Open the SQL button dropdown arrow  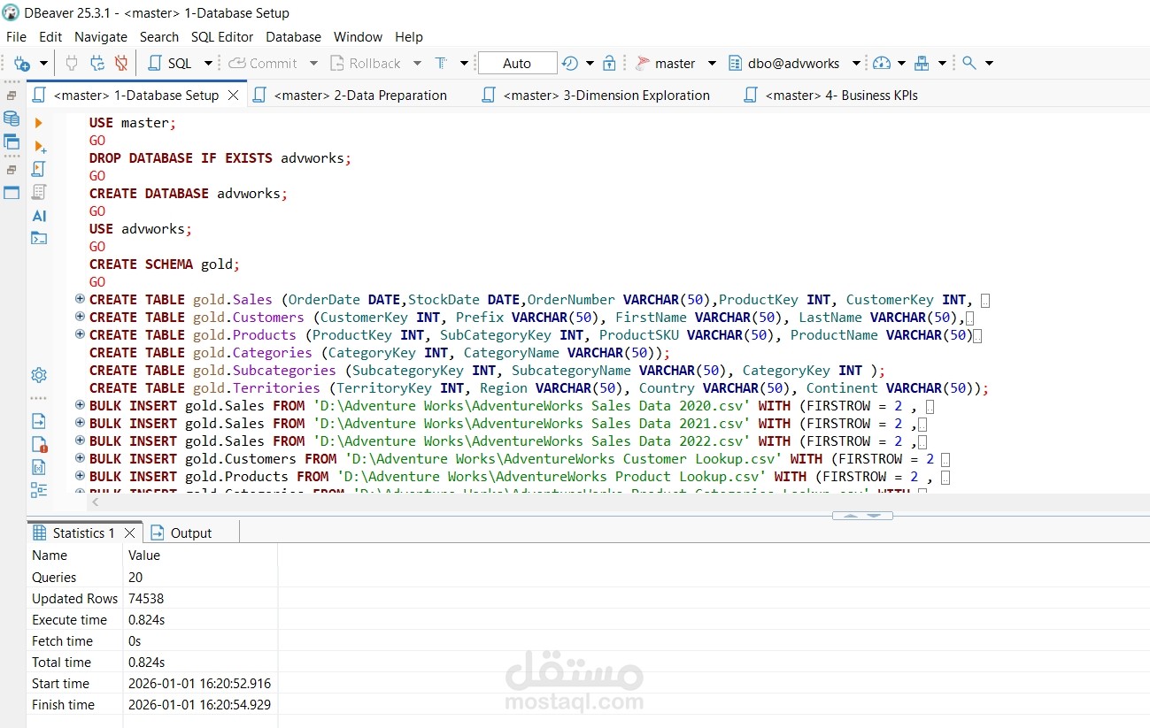click(208, 64)
